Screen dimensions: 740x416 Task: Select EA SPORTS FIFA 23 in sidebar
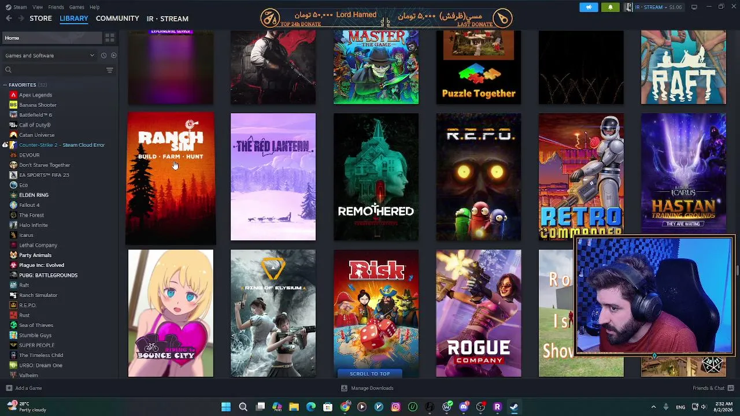(44, 175)
